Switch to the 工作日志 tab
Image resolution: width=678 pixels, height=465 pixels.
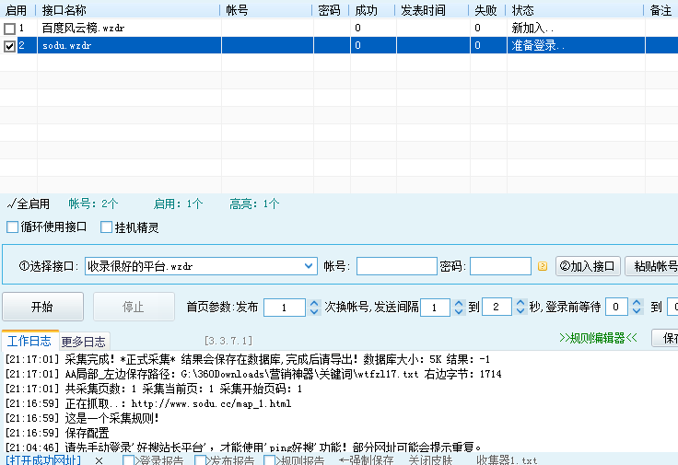click(x=29, y=341)
